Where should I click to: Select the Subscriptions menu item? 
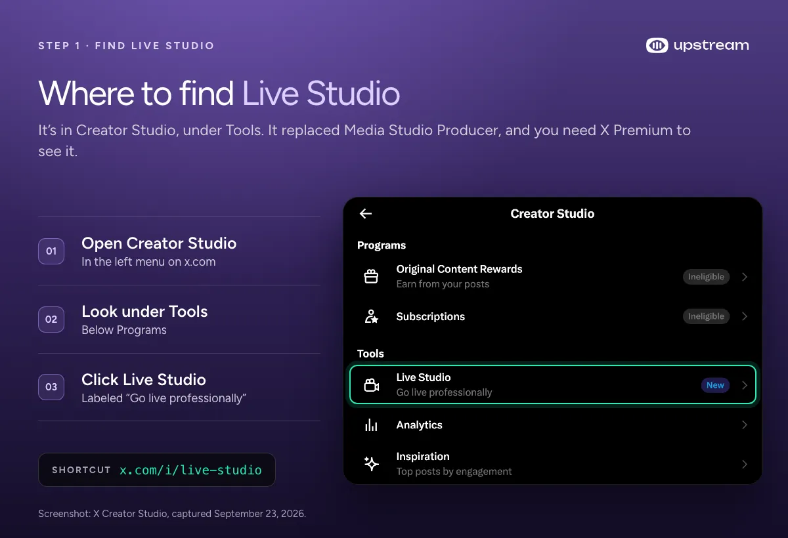[431, 316]
